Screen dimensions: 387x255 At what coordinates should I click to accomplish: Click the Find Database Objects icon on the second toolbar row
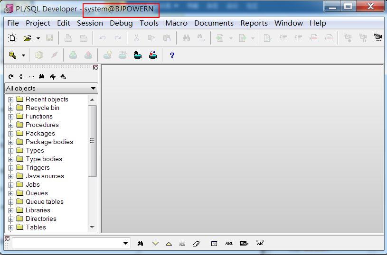tap(138, 55)
